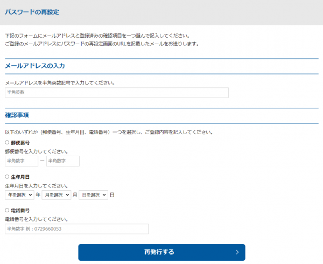The image size is (323, 264).
Task: Click the メールアドレスの入力 section heading
Action: tap(35, 66)
